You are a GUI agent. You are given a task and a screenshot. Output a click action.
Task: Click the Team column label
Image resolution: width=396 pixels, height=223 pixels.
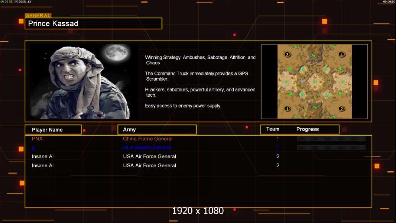click(273, 129)
